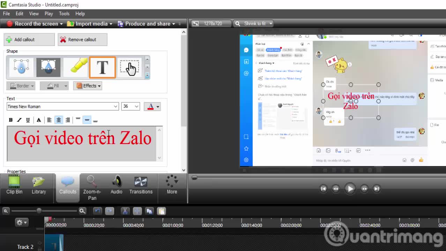The height and width of the screenshot is (251, 446).
Task: Pick the dashed rectangle hotspot shape
Action: [129, 67]
